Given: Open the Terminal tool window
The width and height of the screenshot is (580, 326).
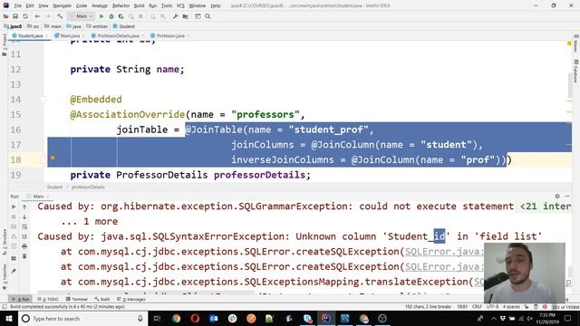Looking at the screenshot, I should click(x=76, y=299).
